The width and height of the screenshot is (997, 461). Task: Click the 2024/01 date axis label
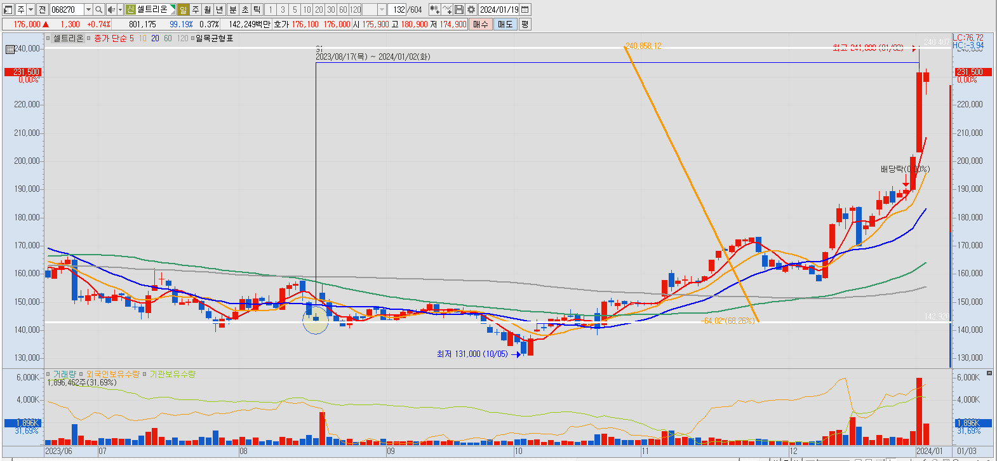(x=929, y=451)
